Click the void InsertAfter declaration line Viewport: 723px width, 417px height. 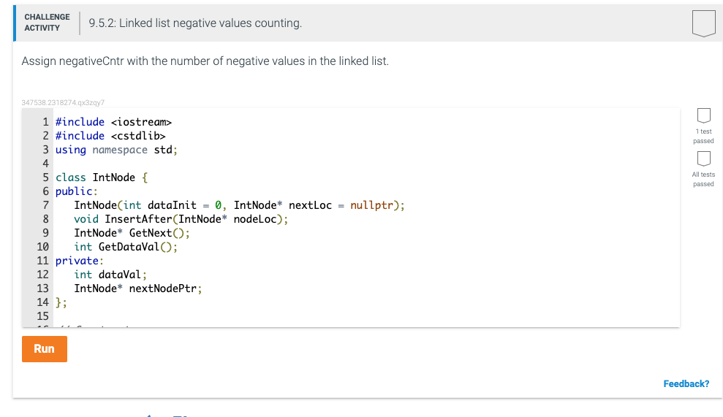[x=181, y=219]
